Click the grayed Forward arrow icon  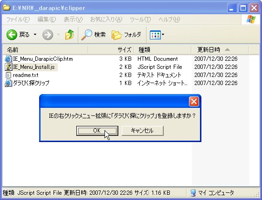coord(48,35)
